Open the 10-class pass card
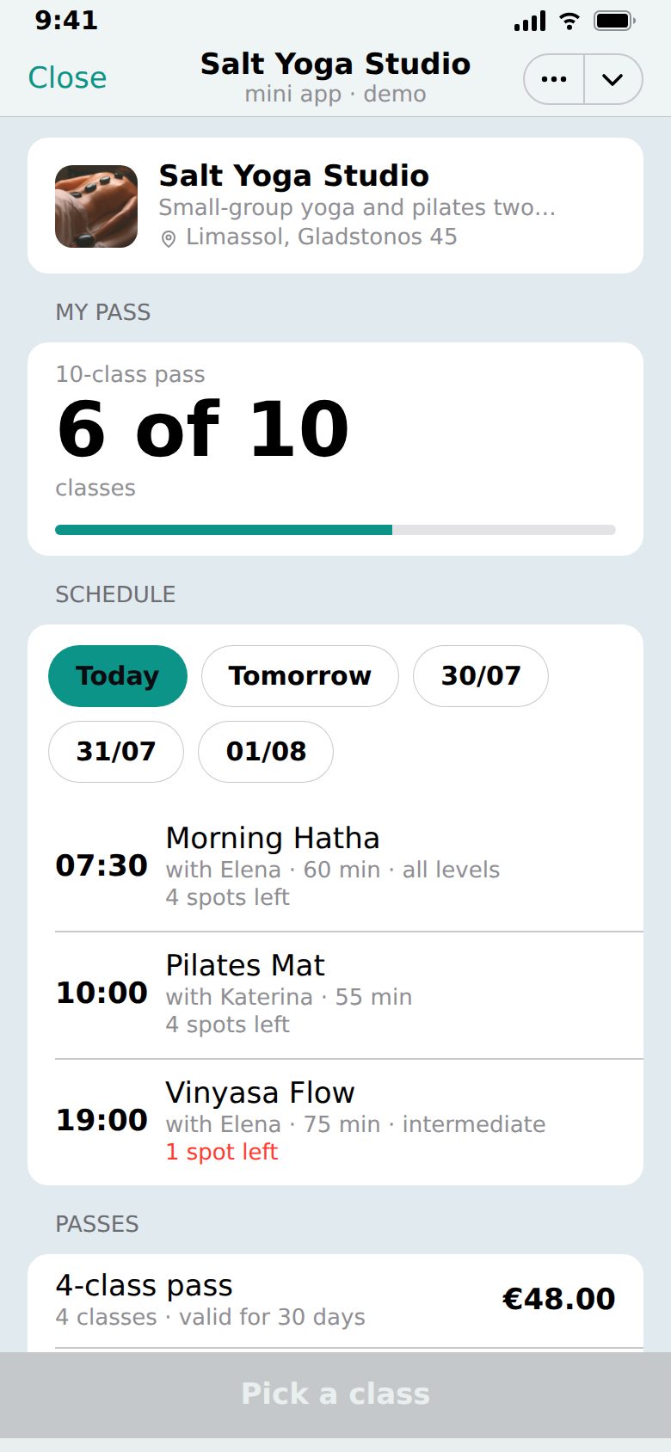The height and width of the screenshot is (1452, 671). 335,449
